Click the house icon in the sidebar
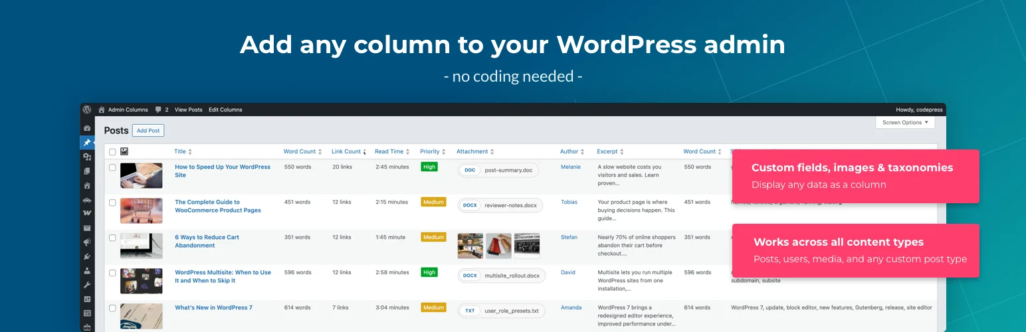Viewport: 1026px width, 332px height. coord(87,185)
